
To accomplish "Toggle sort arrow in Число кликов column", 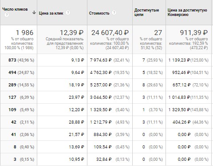I will pyautogui.click(x=34, y=12).
